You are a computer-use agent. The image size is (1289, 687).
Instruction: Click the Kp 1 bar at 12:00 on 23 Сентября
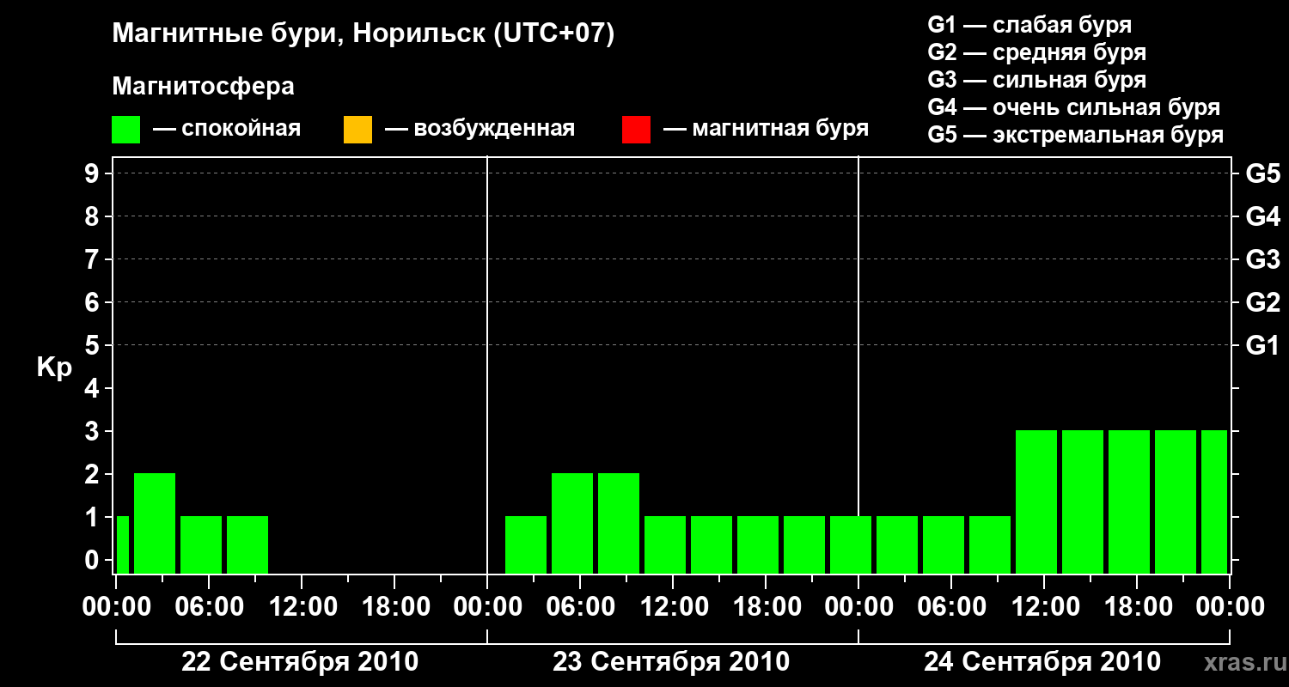(665, 545)
